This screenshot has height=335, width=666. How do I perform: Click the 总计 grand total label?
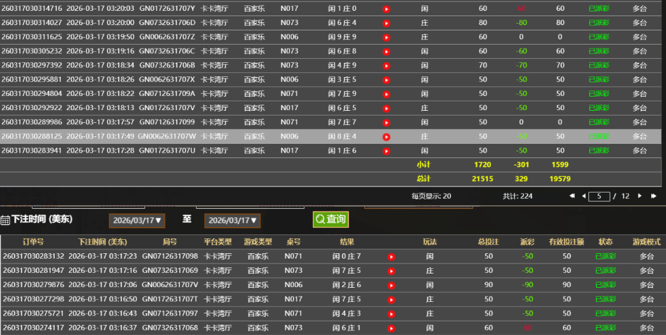point(423,178)
